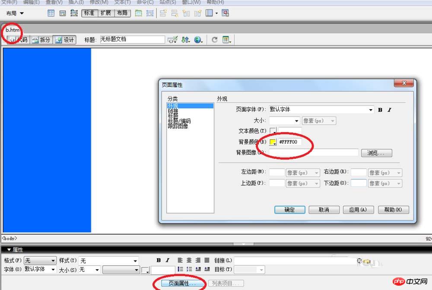Open the 字体 (O) dropdown in the properties panel
Screen dimensions: 432x290
(40, 269)
